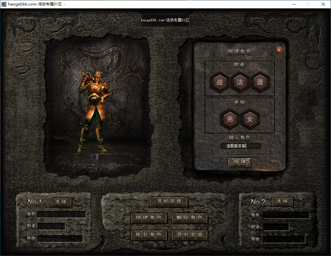331x256 pixels.
Task: Click the 开始游戏 button
Action: tap(169, 202)
